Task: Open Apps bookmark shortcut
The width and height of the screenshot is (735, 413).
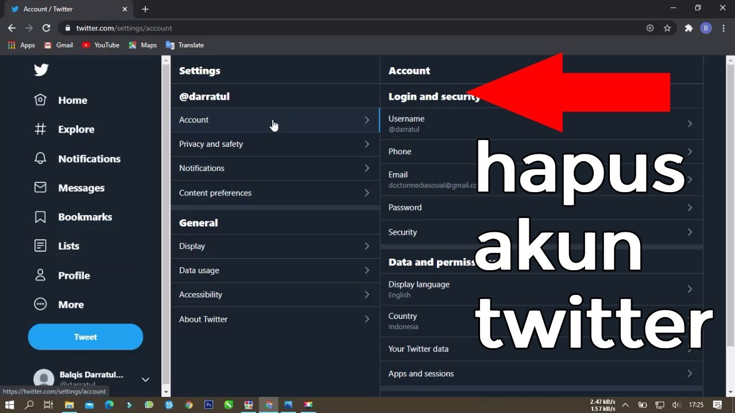Action: (x=21, y=45)
